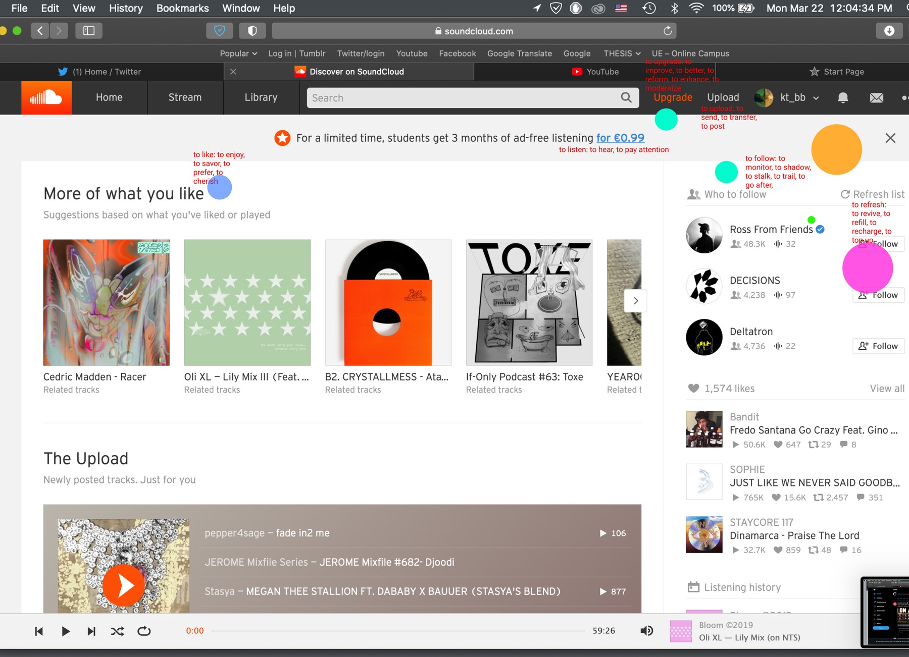Open the View menu

pyautogui.click(x=84, y=8)
